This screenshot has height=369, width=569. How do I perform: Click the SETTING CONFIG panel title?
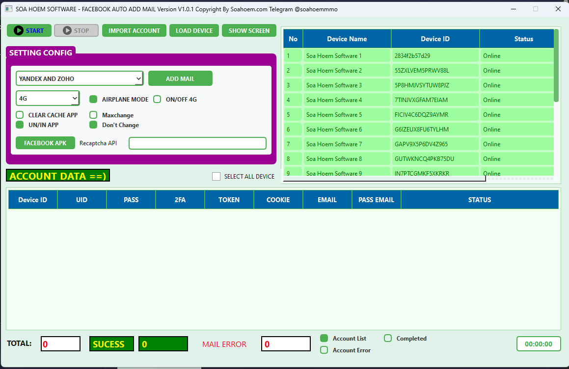[x=41, y=53]
